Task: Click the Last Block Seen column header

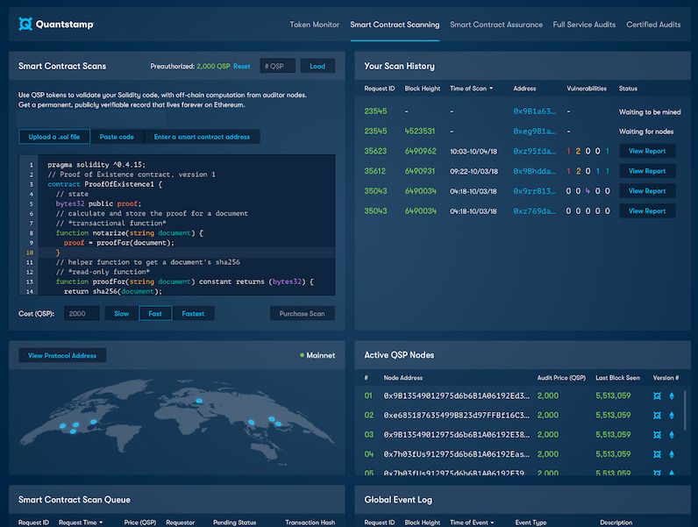Action: (x=618, y=378)
